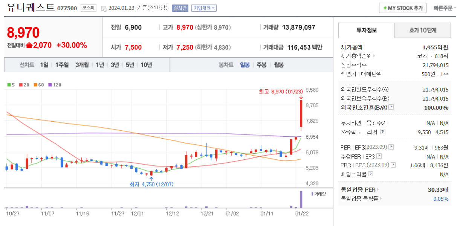Click the help icon beside 배당수익률
Image resolution: width=457 pixels, height=226 pixels.
[370, 174]
